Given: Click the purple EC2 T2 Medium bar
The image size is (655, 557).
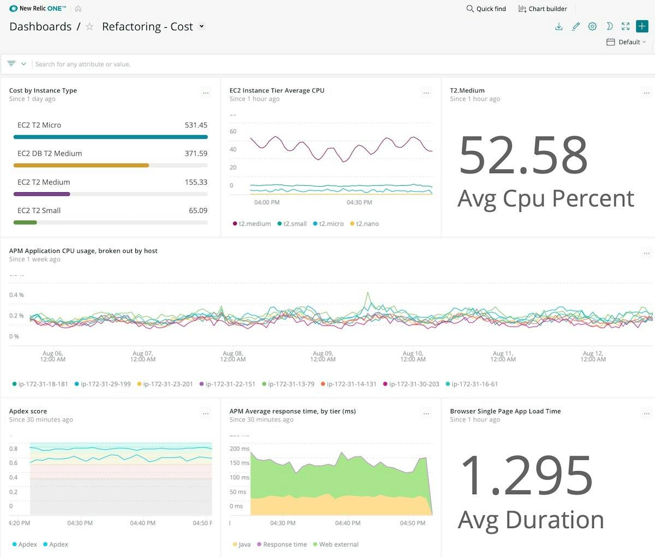Looking at the screenshot, I should [x=41, y=194].
